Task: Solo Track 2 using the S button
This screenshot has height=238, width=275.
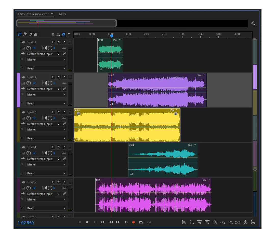Action: coord(59,77)
